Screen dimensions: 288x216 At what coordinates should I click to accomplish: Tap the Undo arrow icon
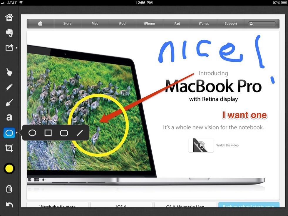click(9, 205)
